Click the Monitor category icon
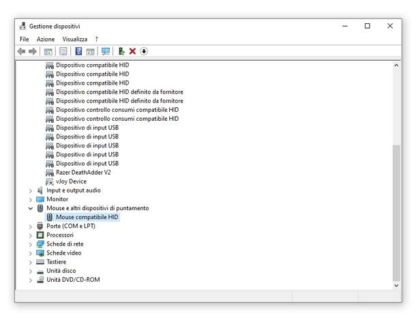This screenshot has height=318, width=416. tap(40, 199)
